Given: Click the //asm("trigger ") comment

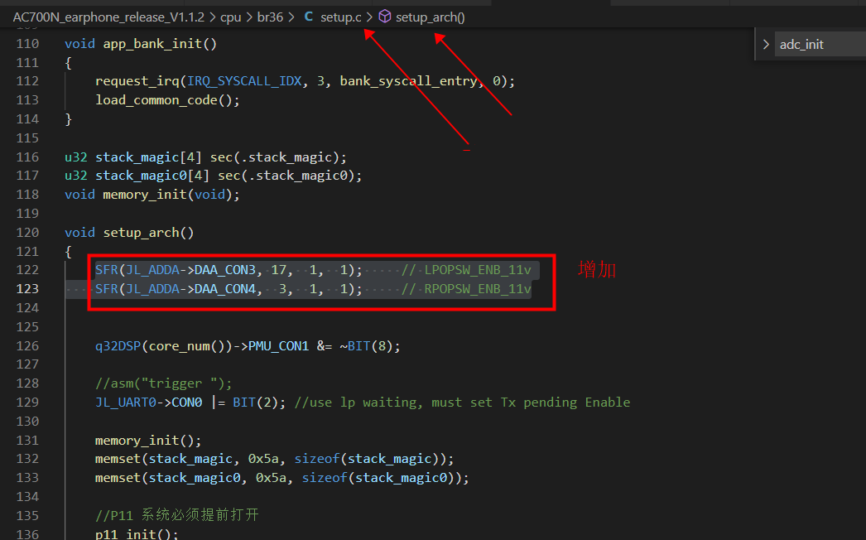Looking at the screenshot, I should pos(163,383).
